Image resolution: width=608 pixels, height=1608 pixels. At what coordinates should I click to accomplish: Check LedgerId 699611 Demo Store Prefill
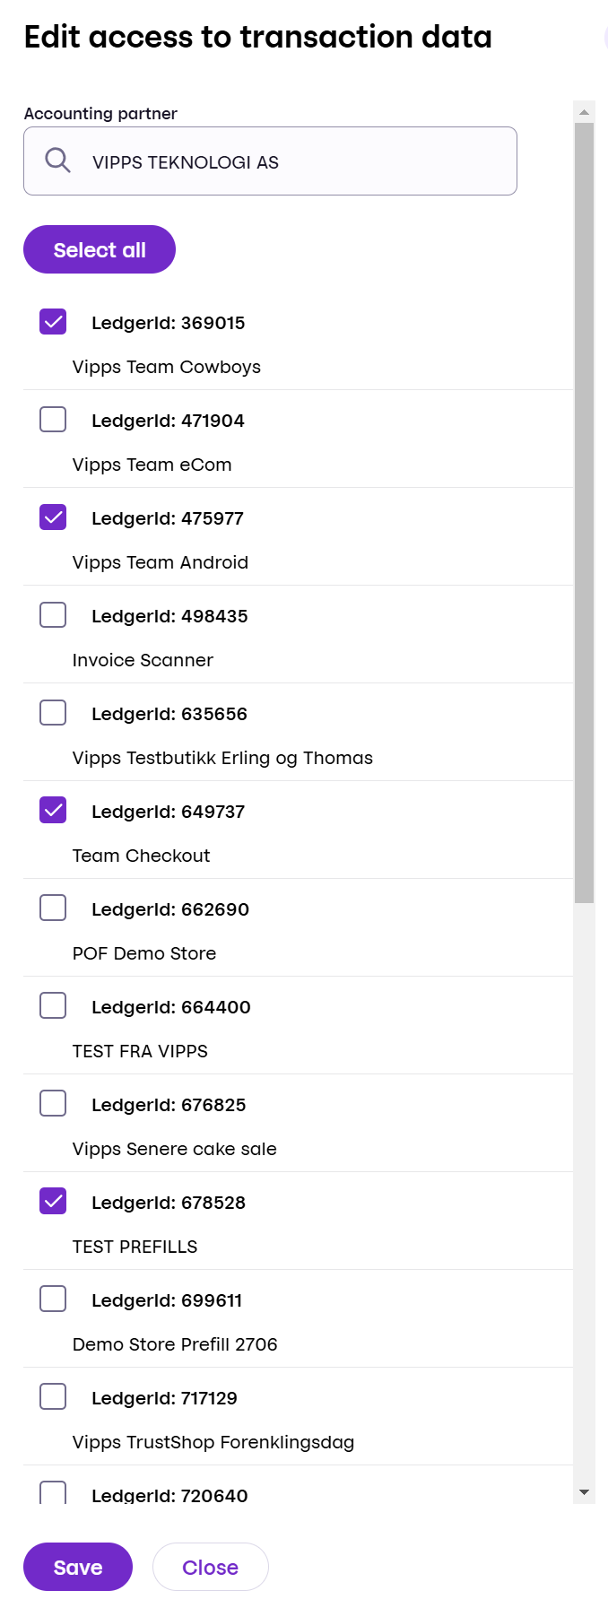[53, 1299]
